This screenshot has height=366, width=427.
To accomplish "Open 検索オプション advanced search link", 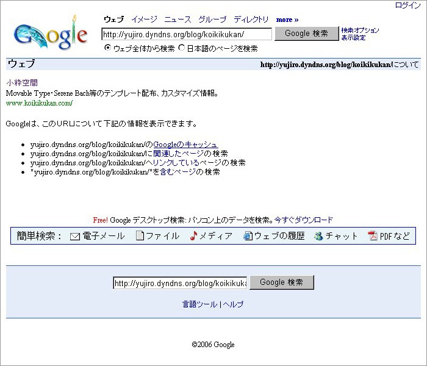I will (360, 30).
